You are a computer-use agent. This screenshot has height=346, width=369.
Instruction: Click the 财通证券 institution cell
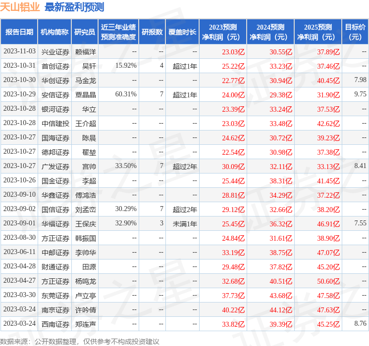click(55, 267)
